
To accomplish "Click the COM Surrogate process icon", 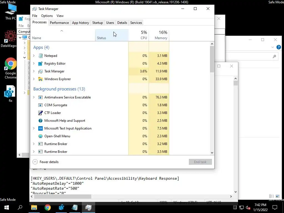I will (40, 105).
